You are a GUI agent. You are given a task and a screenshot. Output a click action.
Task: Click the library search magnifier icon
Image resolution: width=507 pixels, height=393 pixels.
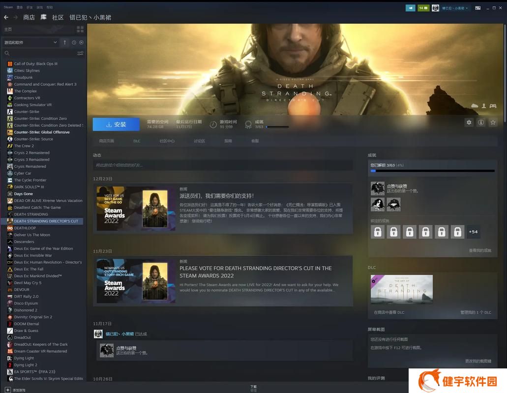pos(7,53)
